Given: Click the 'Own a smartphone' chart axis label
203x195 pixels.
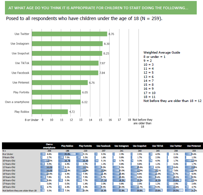Looking at the screenshot, I should pos(17,102).
